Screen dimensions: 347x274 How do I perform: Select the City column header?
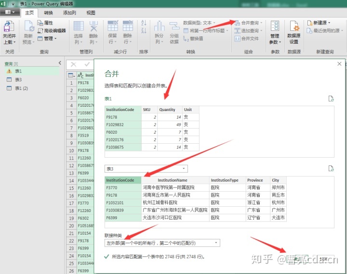click(278, 180)
